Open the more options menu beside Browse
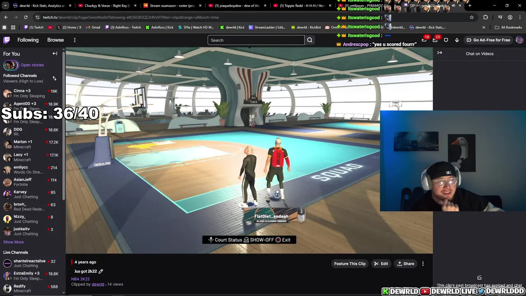 coord(75,40)
